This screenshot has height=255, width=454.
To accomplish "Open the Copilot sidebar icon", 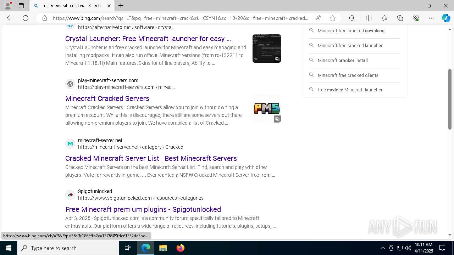I will 446,18.
